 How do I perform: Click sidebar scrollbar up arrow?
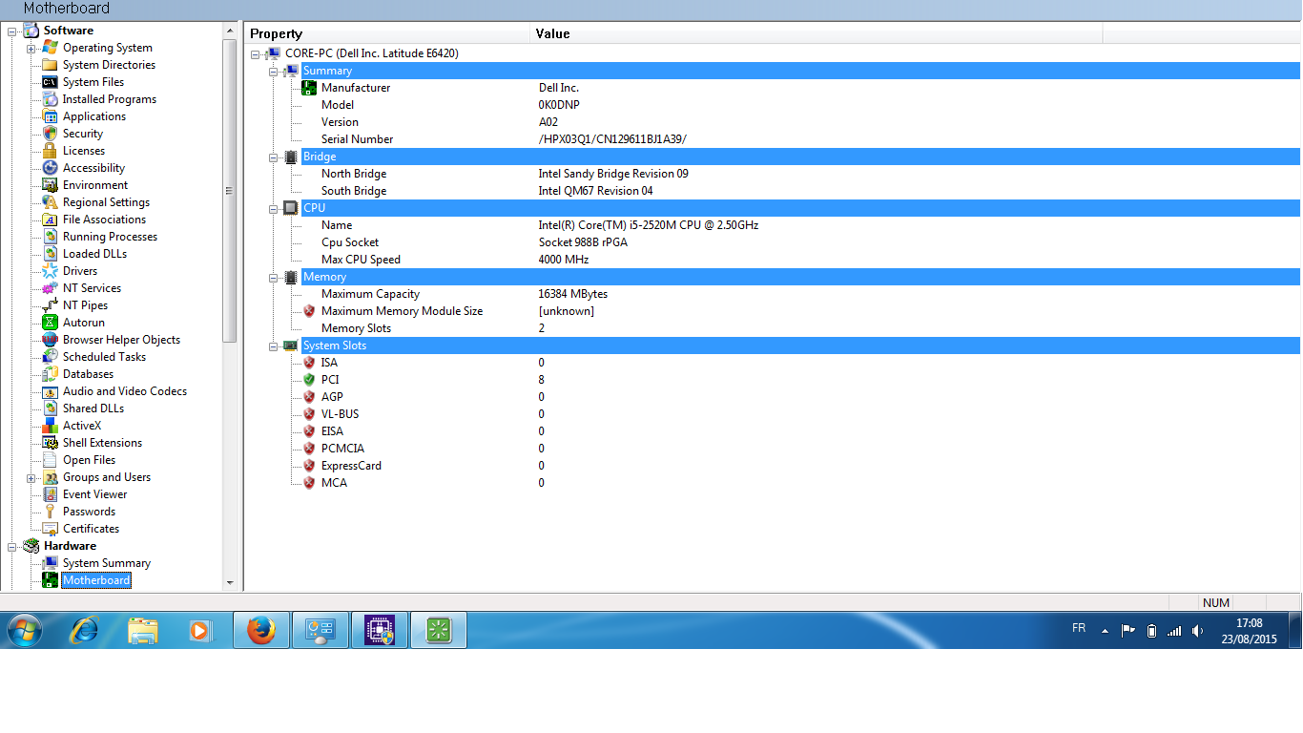coord(230,31)
